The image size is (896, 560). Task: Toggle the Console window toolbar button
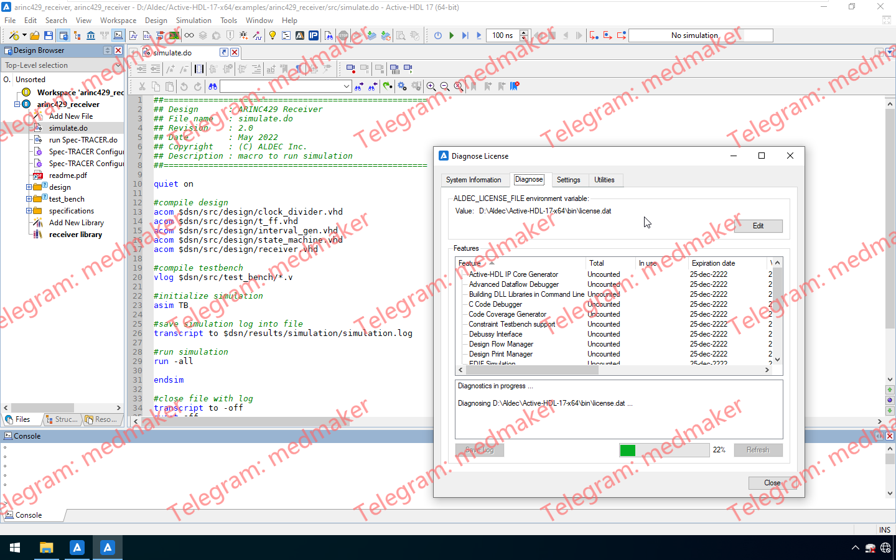[118, 35]
